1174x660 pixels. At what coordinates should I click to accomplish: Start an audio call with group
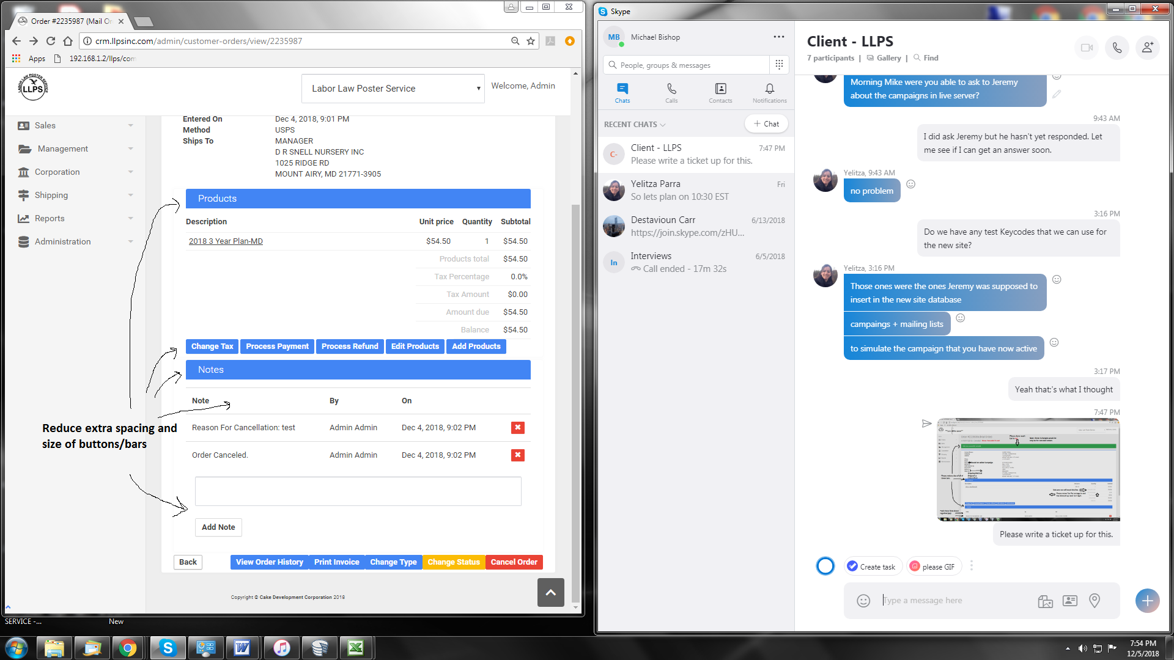1117,48
